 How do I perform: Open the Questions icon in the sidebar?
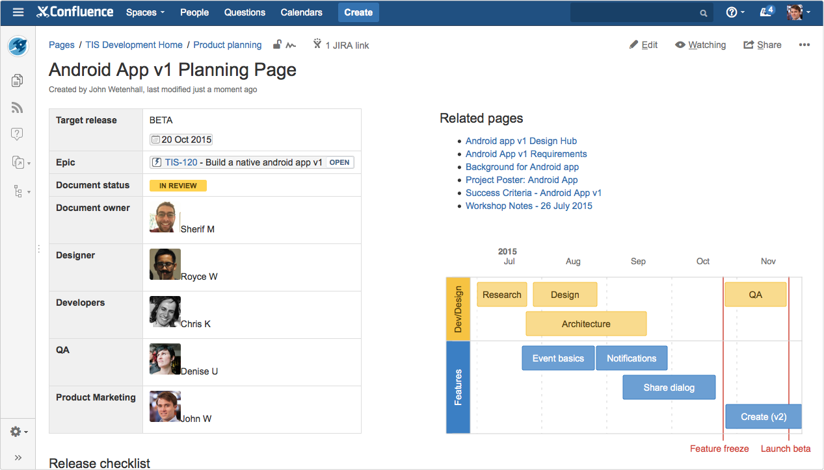[18, 134]
